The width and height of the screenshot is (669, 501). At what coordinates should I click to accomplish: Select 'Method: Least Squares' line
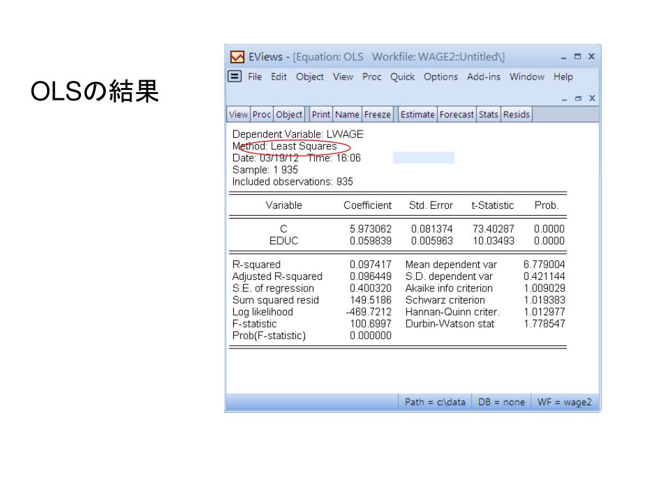pos(285,146)
